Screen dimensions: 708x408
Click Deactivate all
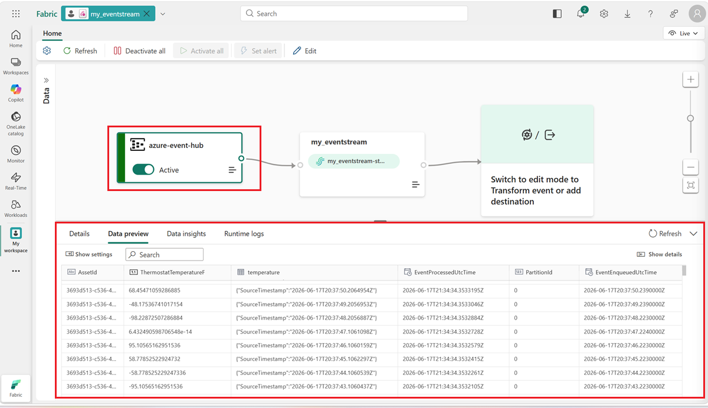coord(140,51)
